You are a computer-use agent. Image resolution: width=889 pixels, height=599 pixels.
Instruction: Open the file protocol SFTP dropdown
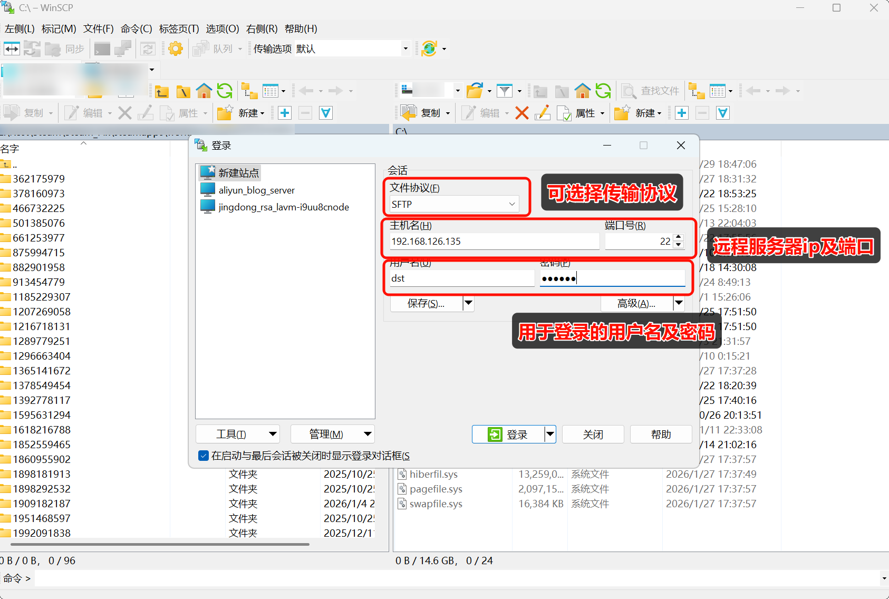(x=454, y=204)
